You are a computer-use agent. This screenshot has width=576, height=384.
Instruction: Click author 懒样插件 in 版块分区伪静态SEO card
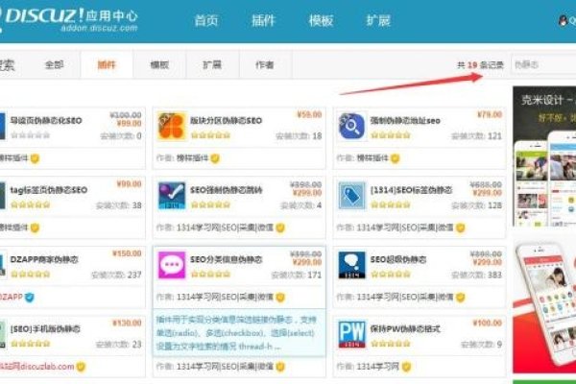point(193,158)
